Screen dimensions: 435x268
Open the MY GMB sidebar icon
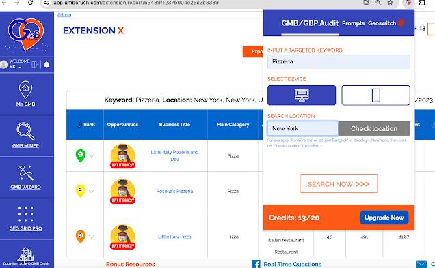click(25, 90)
